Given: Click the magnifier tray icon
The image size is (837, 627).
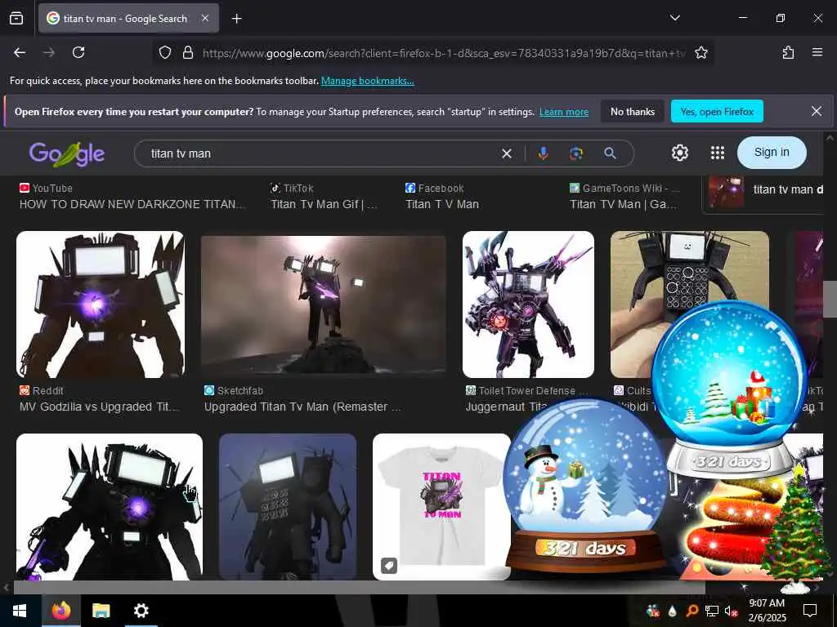Looking at the screenshot, I should [692, 611].
